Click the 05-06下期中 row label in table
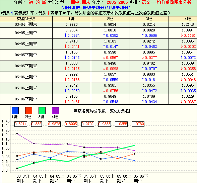 (26, 99)
